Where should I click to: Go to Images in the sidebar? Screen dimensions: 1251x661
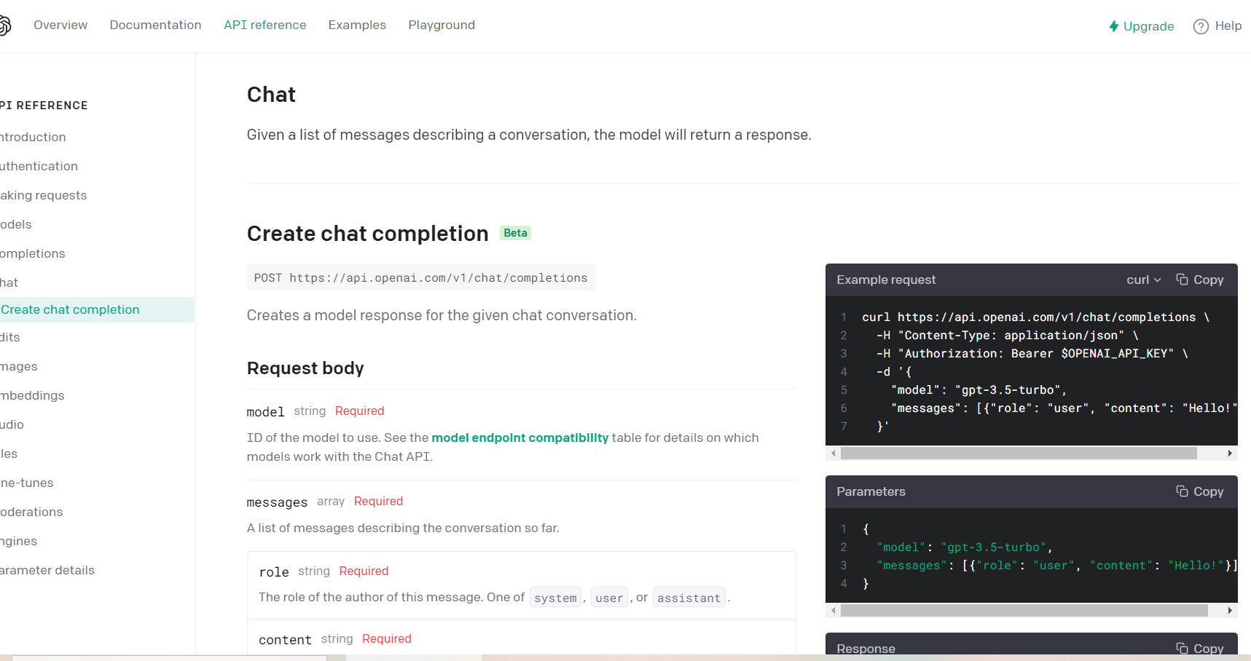point(19,366)
